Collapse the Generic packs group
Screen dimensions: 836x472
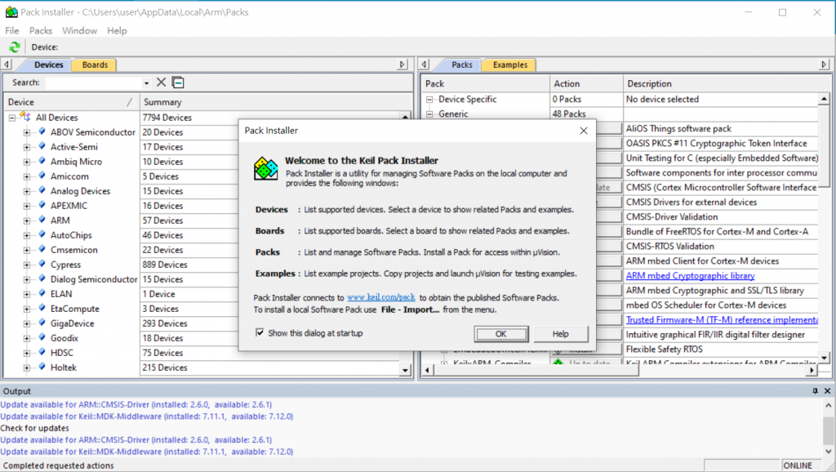point(429,114)
